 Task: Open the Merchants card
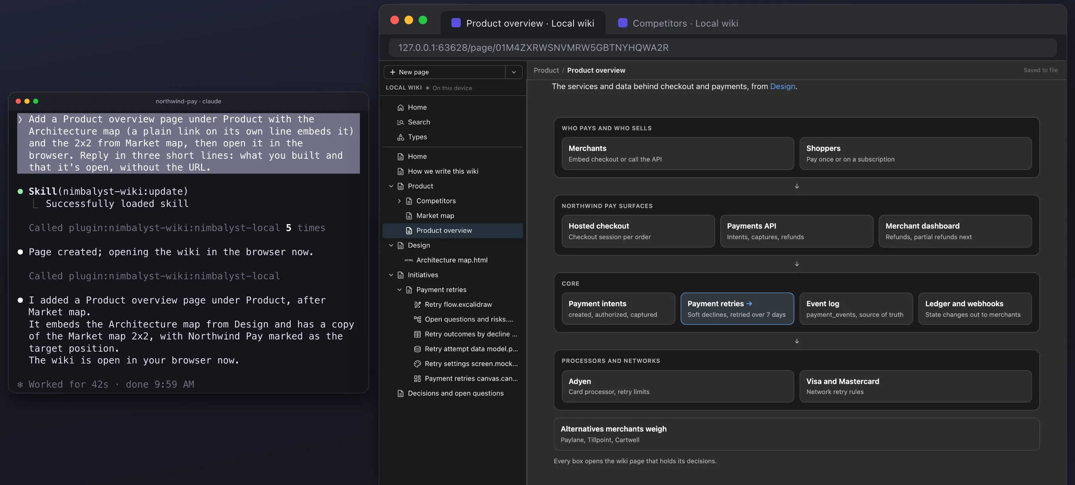[677, 154]
